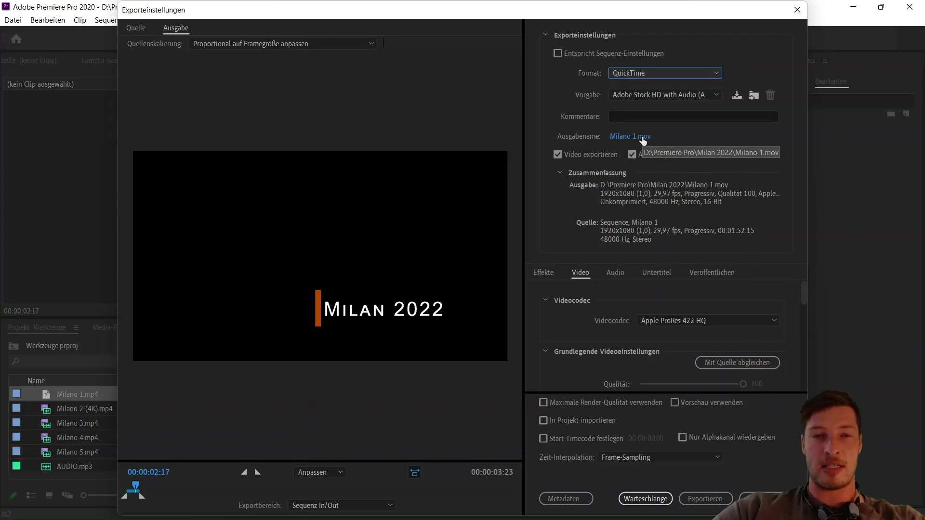Click the AUDIO.mp3 waveform icon

tap(46, 467)
